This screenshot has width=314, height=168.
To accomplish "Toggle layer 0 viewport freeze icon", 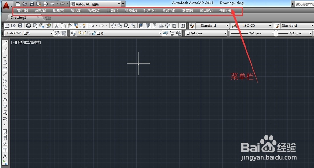I will click(89, 33).
